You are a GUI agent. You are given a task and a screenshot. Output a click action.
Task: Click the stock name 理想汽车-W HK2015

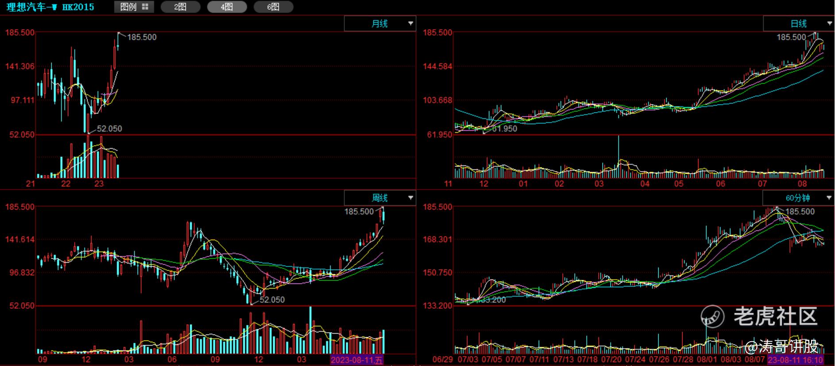[50, 7]
